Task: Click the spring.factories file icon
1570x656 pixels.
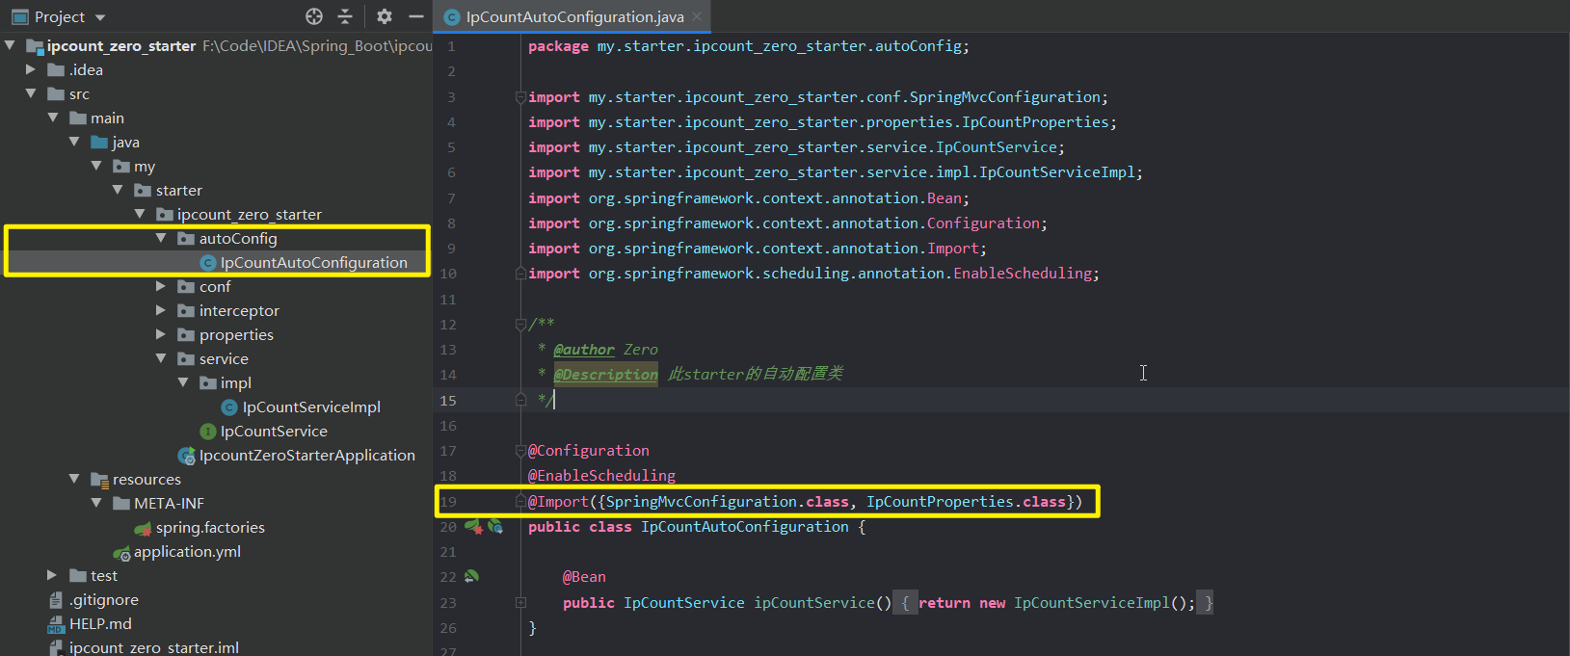Action: 144,528
